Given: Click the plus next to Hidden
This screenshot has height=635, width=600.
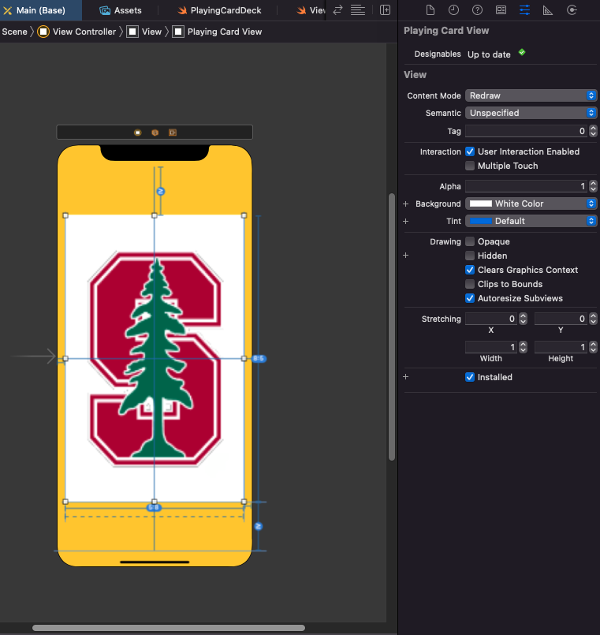Looking at the screenshot, I should (x=406, y=255).
